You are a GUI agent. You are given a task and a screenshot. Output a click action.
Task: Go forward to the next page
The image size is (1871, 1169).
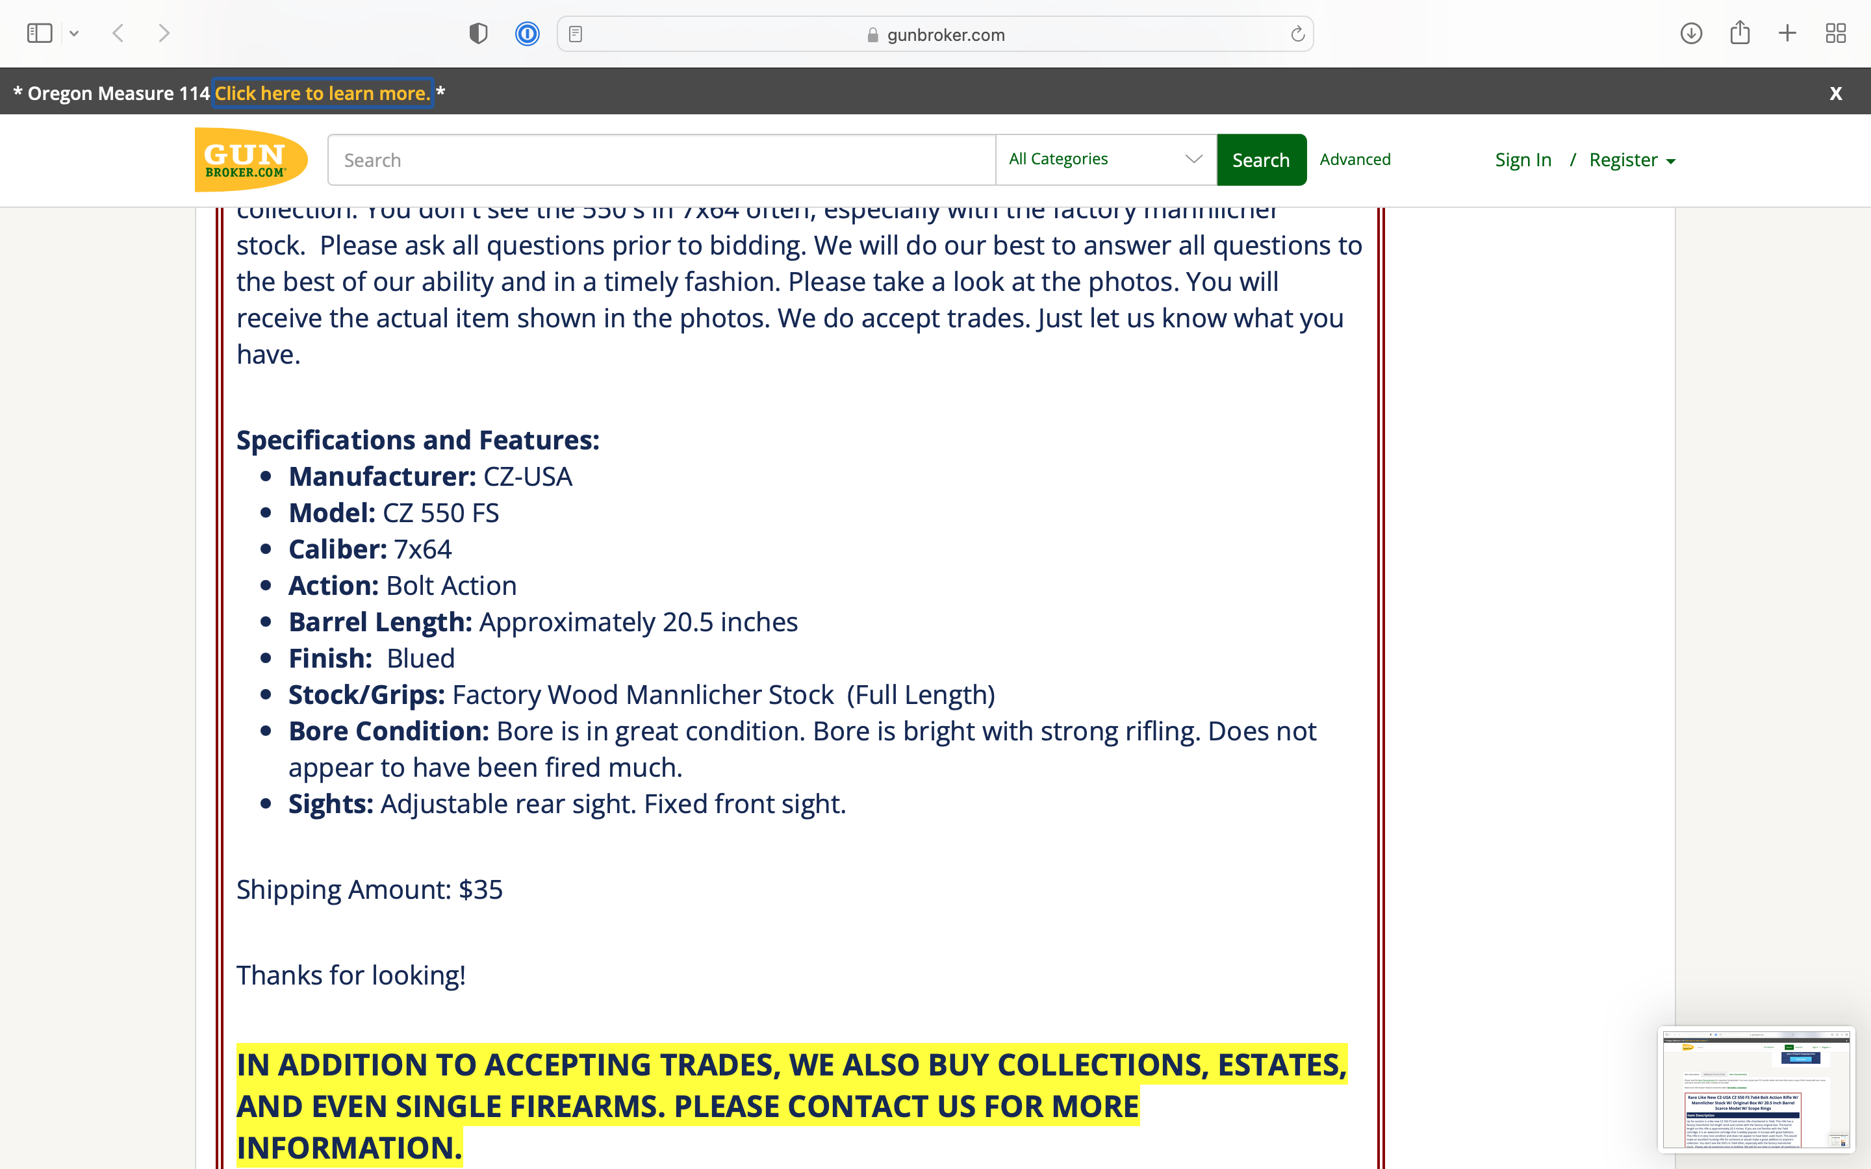click(x=164, y=33)
